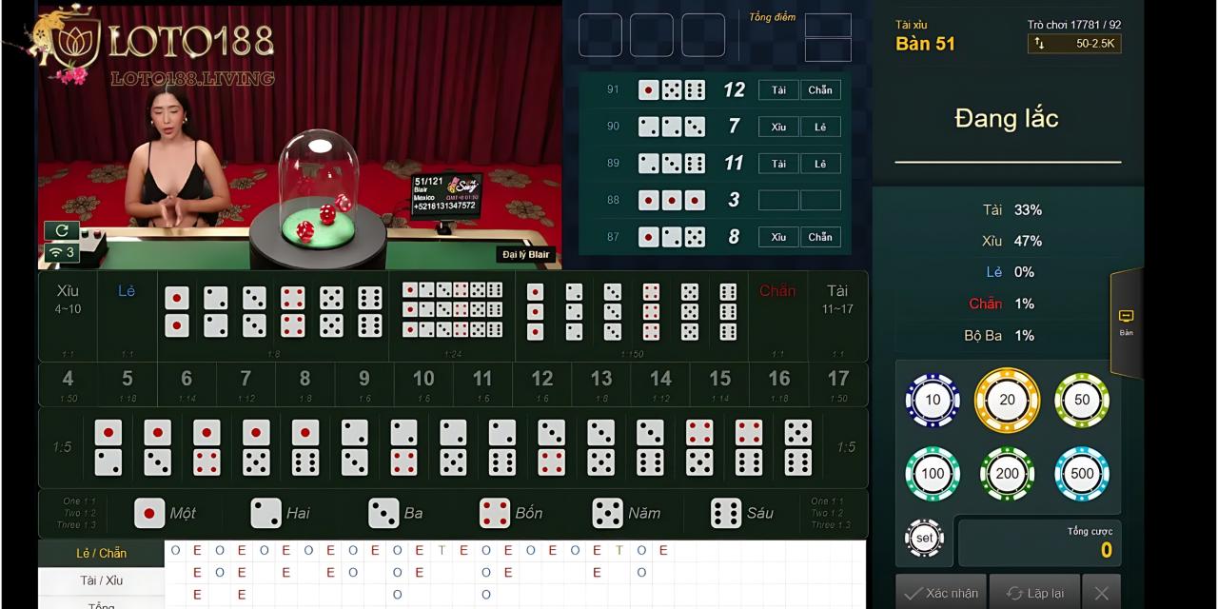Choose the green 50 chip

pos(1081,401)
